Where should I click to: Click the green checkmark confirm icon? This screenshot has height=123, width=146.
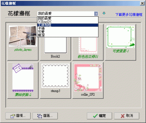[x=95, y=116]
